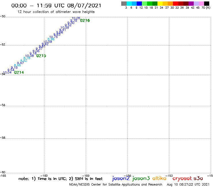Click the legend scale value 24
The width and height of the screenshot is (213, 187).
point(161,8)
